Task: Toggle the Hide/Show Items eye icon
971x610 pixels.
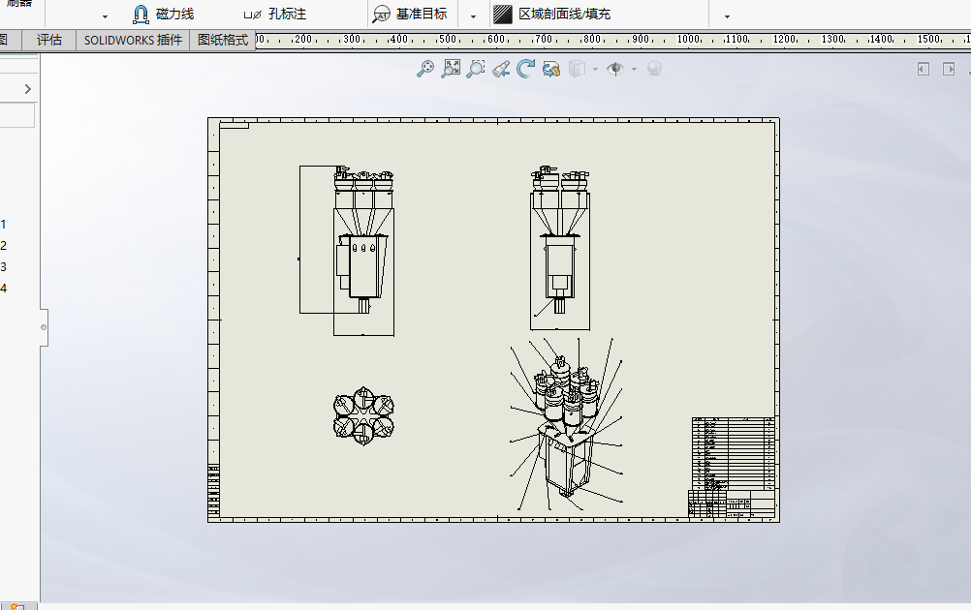Action: 615,69
